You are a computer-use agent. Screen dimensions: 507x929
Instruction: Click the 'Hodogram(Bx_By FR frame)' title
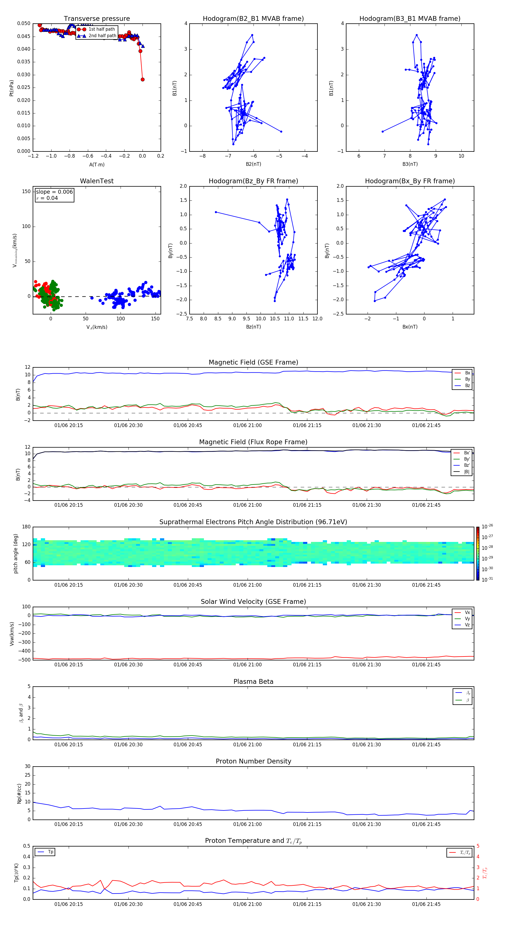click(x=410, y=181)
